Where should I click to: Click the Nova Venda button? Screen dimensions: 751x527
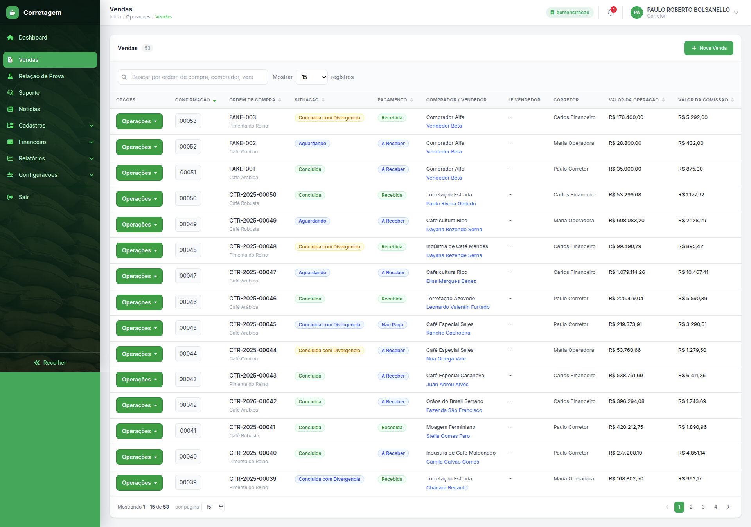tap(708, 48)
